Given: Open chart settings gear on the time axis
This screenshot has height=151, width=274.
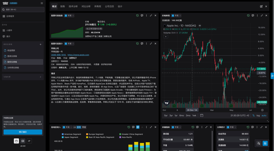Looking at the screenshot, I should click(262, 110).
